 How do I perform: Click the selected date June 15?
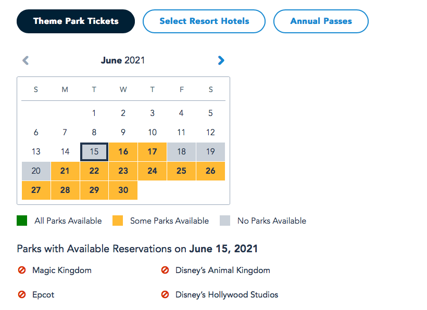click(94, 152)
